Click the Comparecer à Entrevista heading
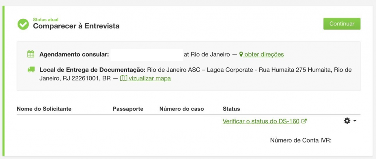Viewport: 376px width, 159px height. click(x=76, y=26)
